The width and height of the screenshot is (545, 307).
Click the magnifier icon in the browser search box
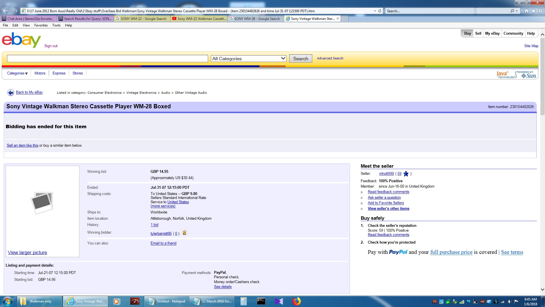pos(512,11)
